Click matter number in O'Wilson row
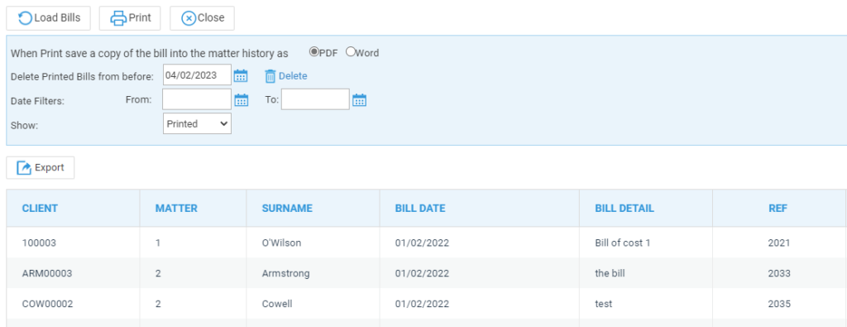The width and height of the screenshot is (847, 327). [158, 243]
